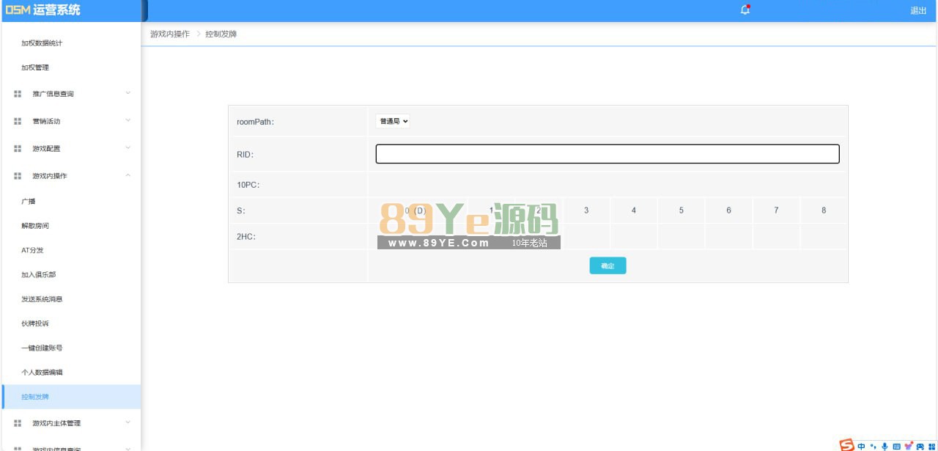The width and height of the screenshot is (938, 451).
Task: Focus the RID text input field
Action: click(607, 154)
